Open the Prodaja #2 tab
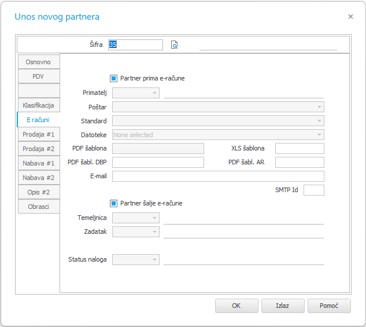Viewport: 366px width, 327px height. click(x=39, y=149)
